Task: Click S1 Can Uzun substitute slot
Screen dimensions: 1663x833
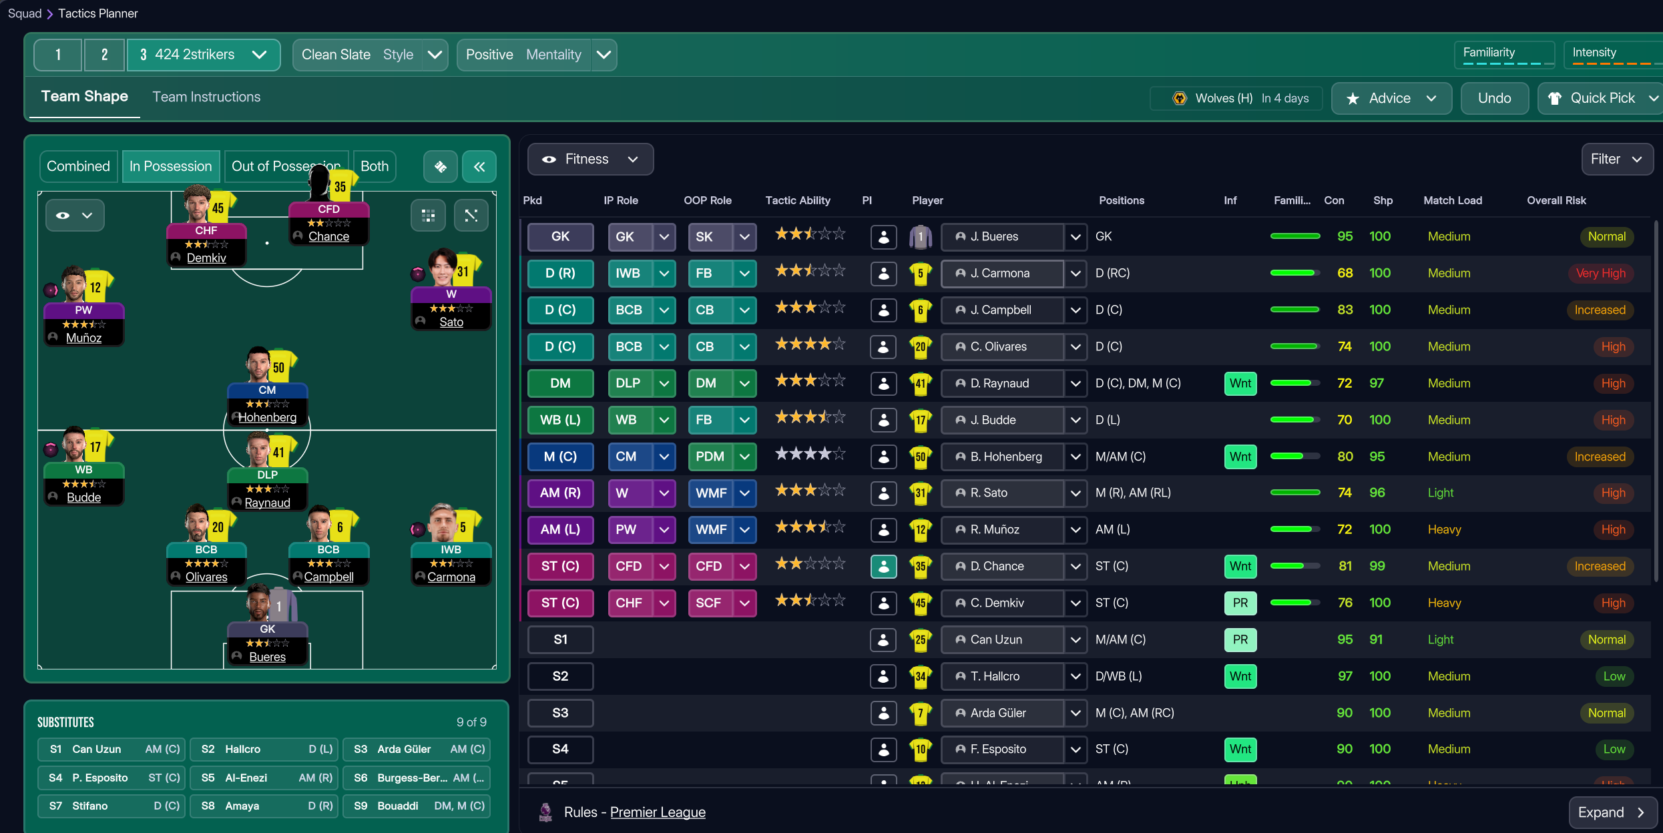Action: click(x=111, y=749)
